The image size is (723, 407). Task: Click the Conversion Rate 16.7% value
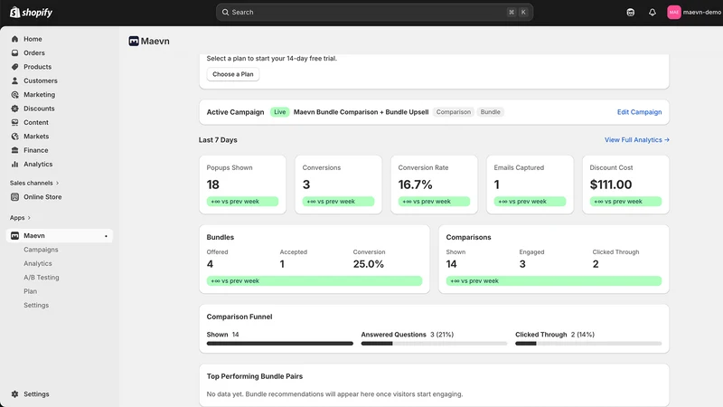tap(415, 185)
